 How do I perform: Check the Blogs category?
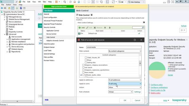tap(86, 60)
